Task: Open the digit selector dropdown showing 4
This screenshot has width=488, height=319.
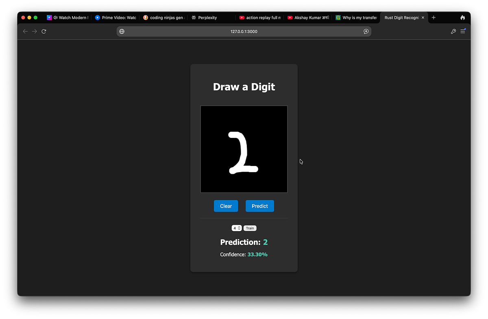Action: click(235, 228)
